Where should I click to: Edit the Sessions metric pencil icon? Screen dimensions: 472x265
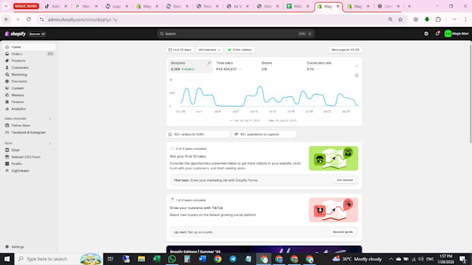click(x=209, y=63)
